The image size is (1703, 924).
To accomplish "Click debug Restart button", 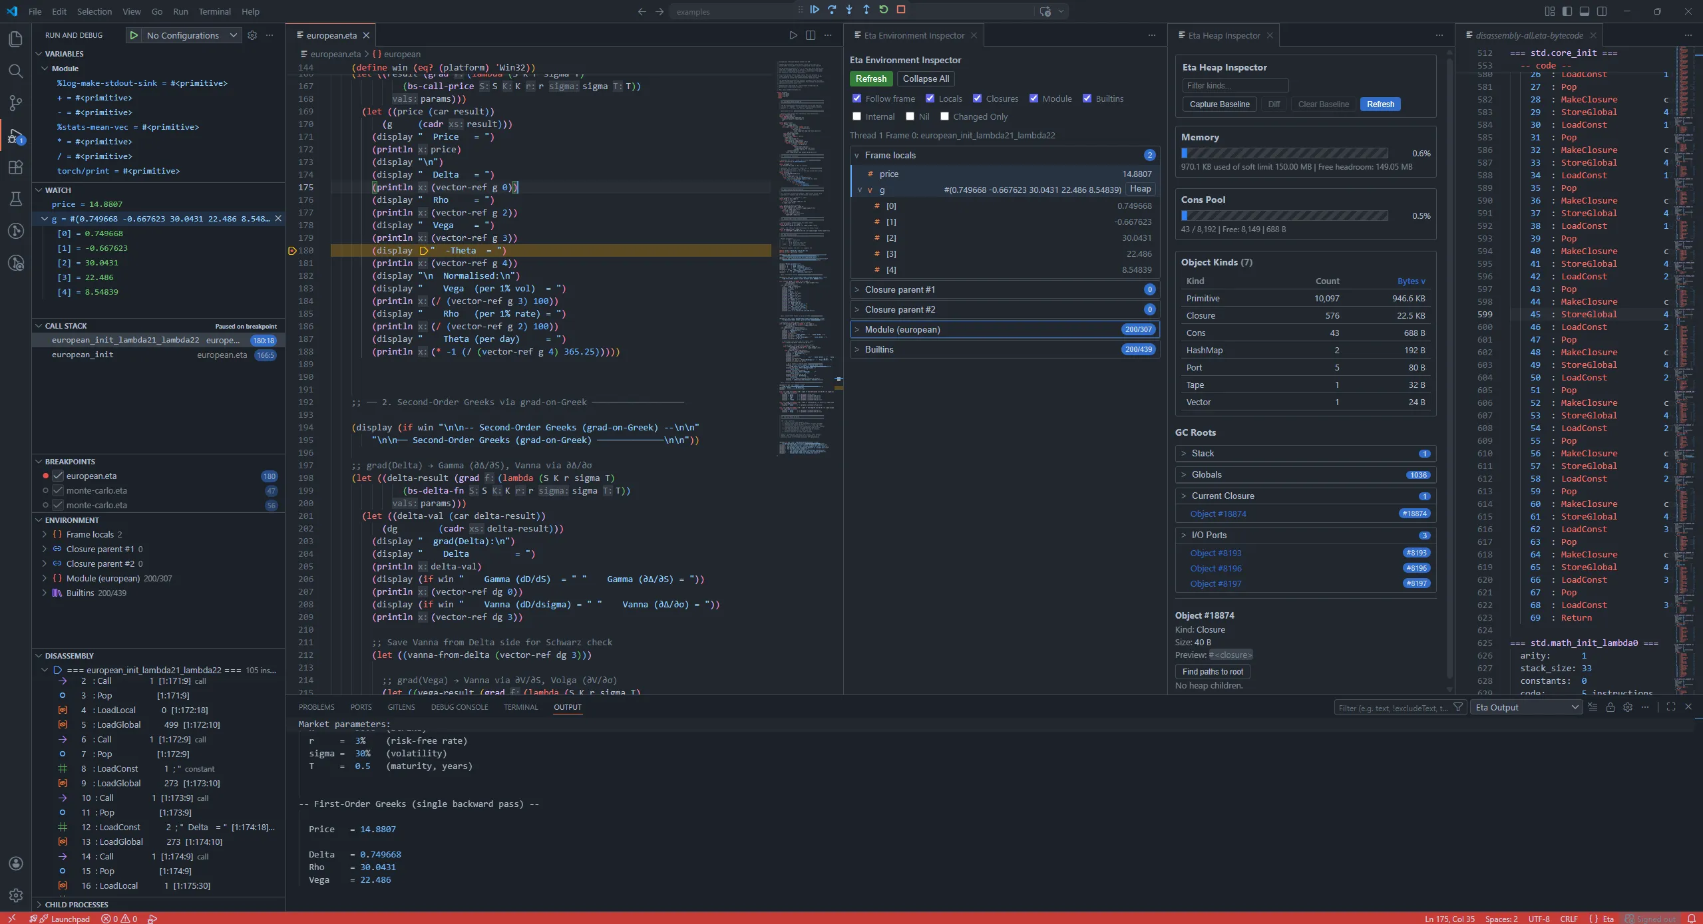I will (x=884, y=10).
